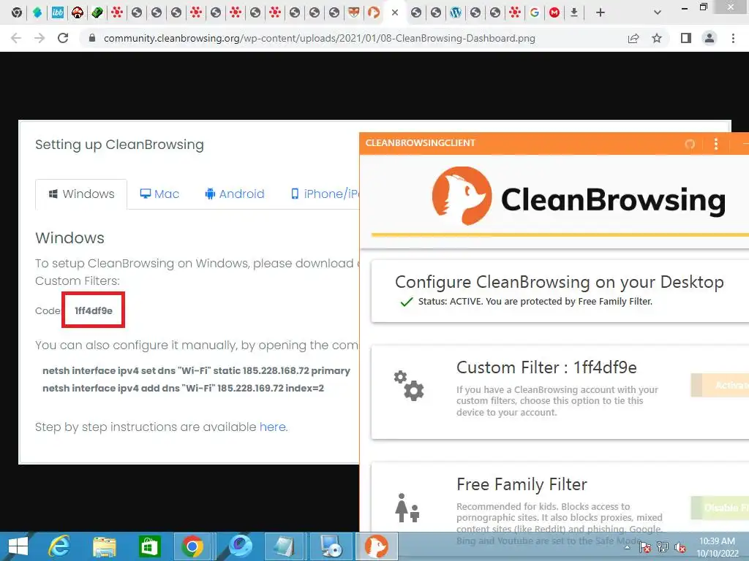Image resolution: width=749 pixels, height=561 pixels.
Task: Open the notepad app in the taskbar
Action: [x=285, y=546]
